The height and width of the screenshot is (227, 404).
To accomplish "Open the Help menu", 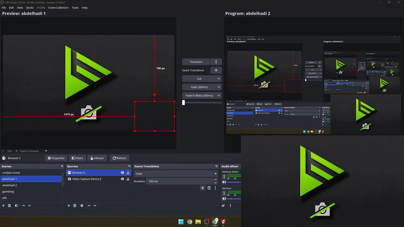I will (85, 8).
